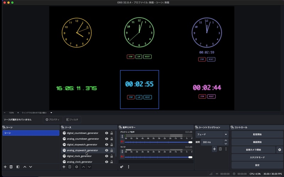
Task: Unlock the digital_countdown_generator source
Action: (x=111, y=133)
